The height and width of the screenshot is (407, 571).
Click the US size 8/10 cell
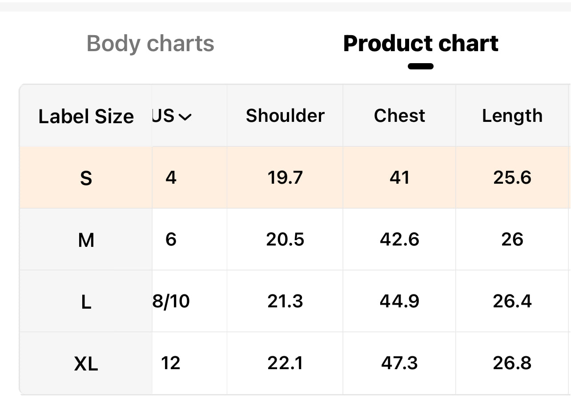tap(171, 301)
